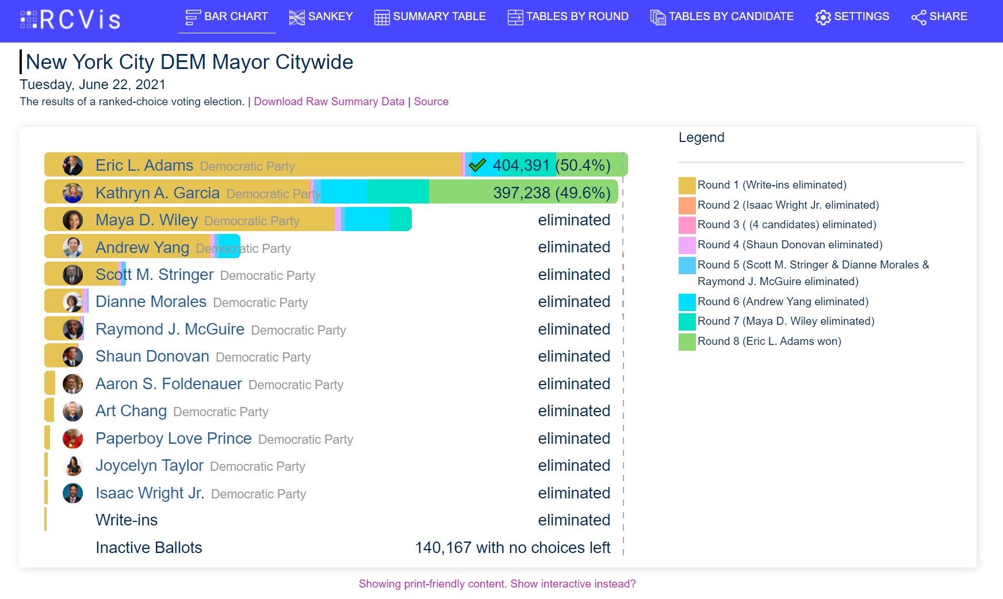Open the Source link

(x=431, y=102)
